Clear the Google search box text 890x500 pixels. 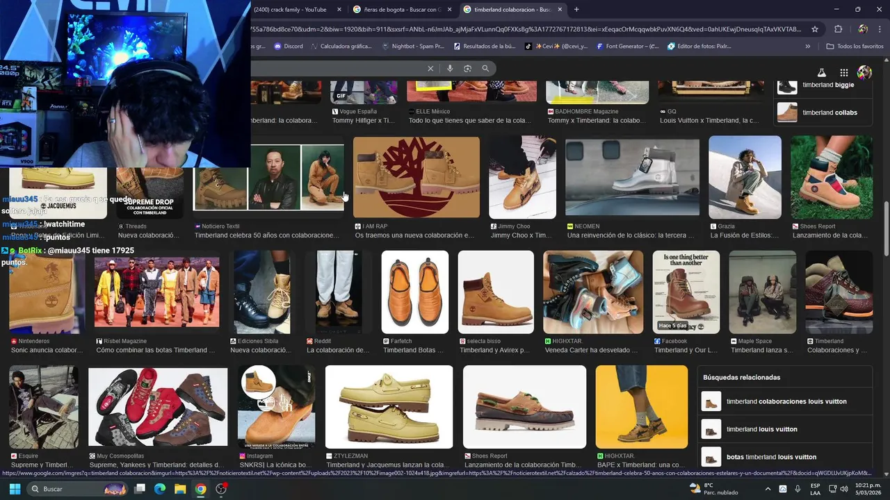coord(430,68)
